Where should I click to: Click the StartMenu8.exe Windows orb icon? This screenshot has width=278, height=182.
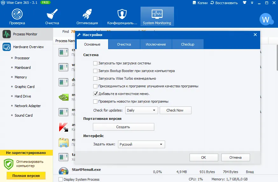[64, 171]
